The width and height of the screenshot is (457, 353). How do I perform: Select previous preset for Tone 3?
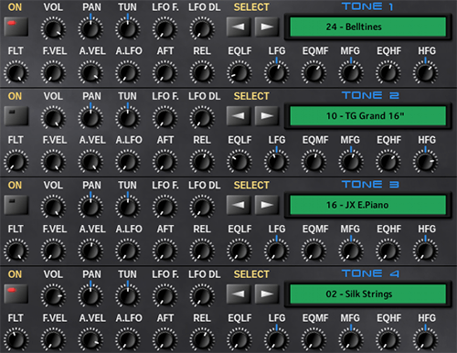(239, 205)
